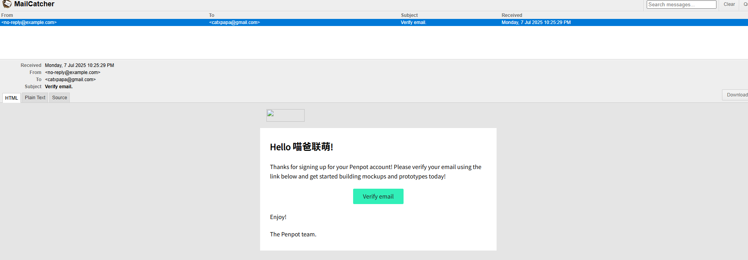Click the MailCatcher logo icon

(x=7, y=4)
